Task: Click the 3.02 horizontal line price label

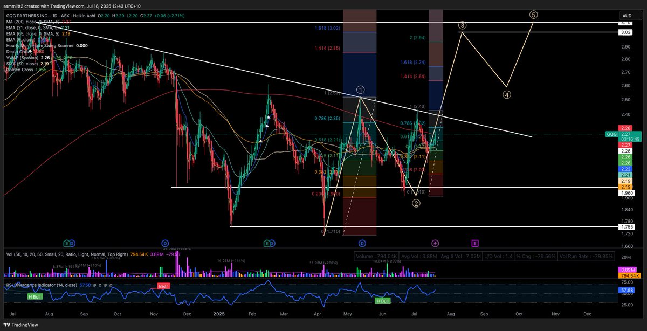Action: [626, 32]
